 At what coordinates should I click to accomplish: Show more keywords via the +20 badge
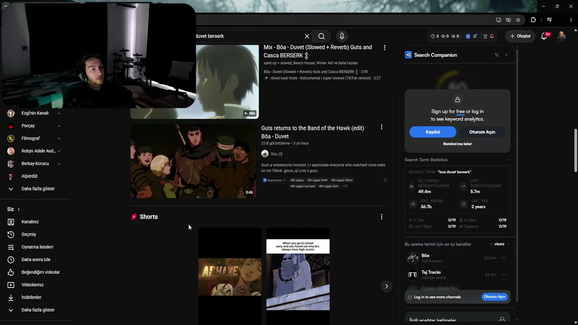(345, 186)
